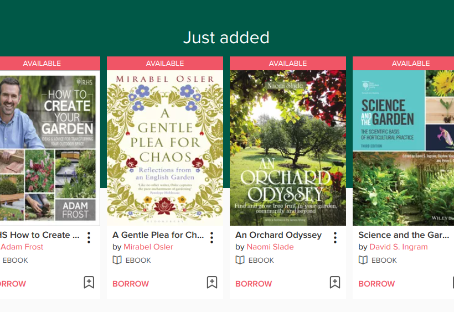
Task: Click ebook icon under Mirabel Osler
Action: point(117,260)
